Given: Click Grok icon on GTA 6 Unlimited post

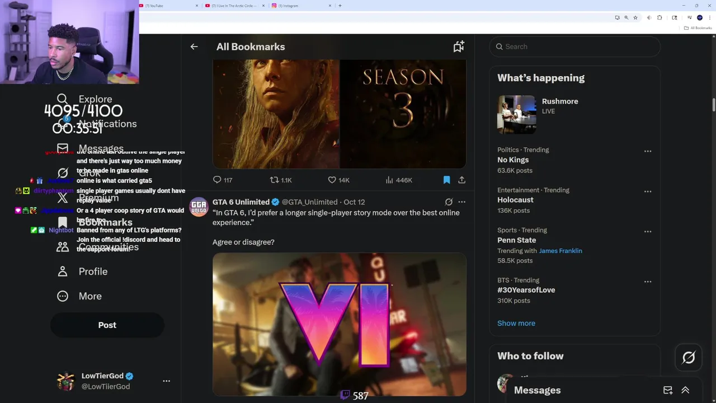Looking at the screenshot, I should (449, 202).
